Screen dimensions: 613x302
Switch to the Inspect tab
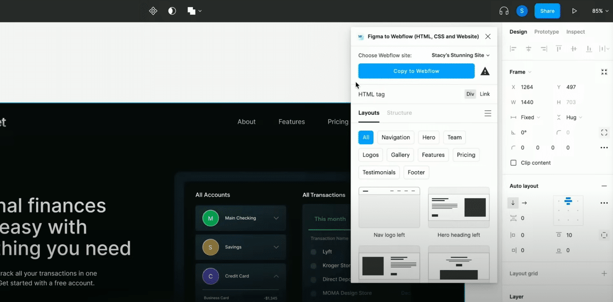pos(576,32)
